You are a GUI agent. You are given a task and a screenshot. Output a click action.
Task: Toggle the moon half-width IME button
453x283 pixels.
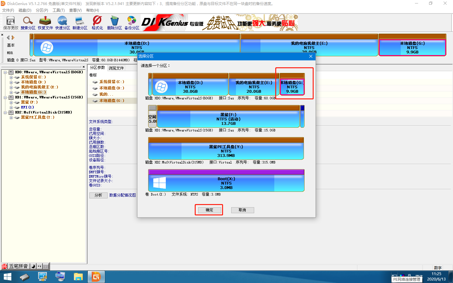[x=33, y=266]
